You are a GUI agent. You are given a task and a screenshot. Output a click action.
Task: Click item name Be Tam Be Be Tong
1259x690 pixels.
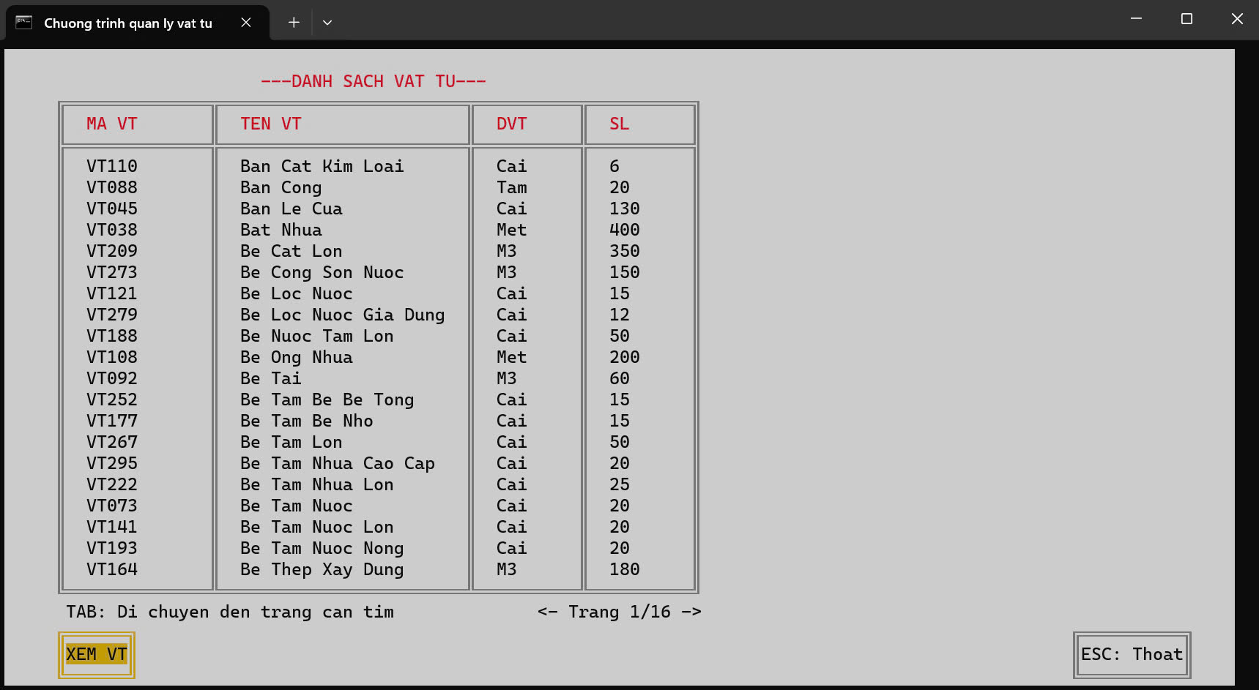point(327,400)
